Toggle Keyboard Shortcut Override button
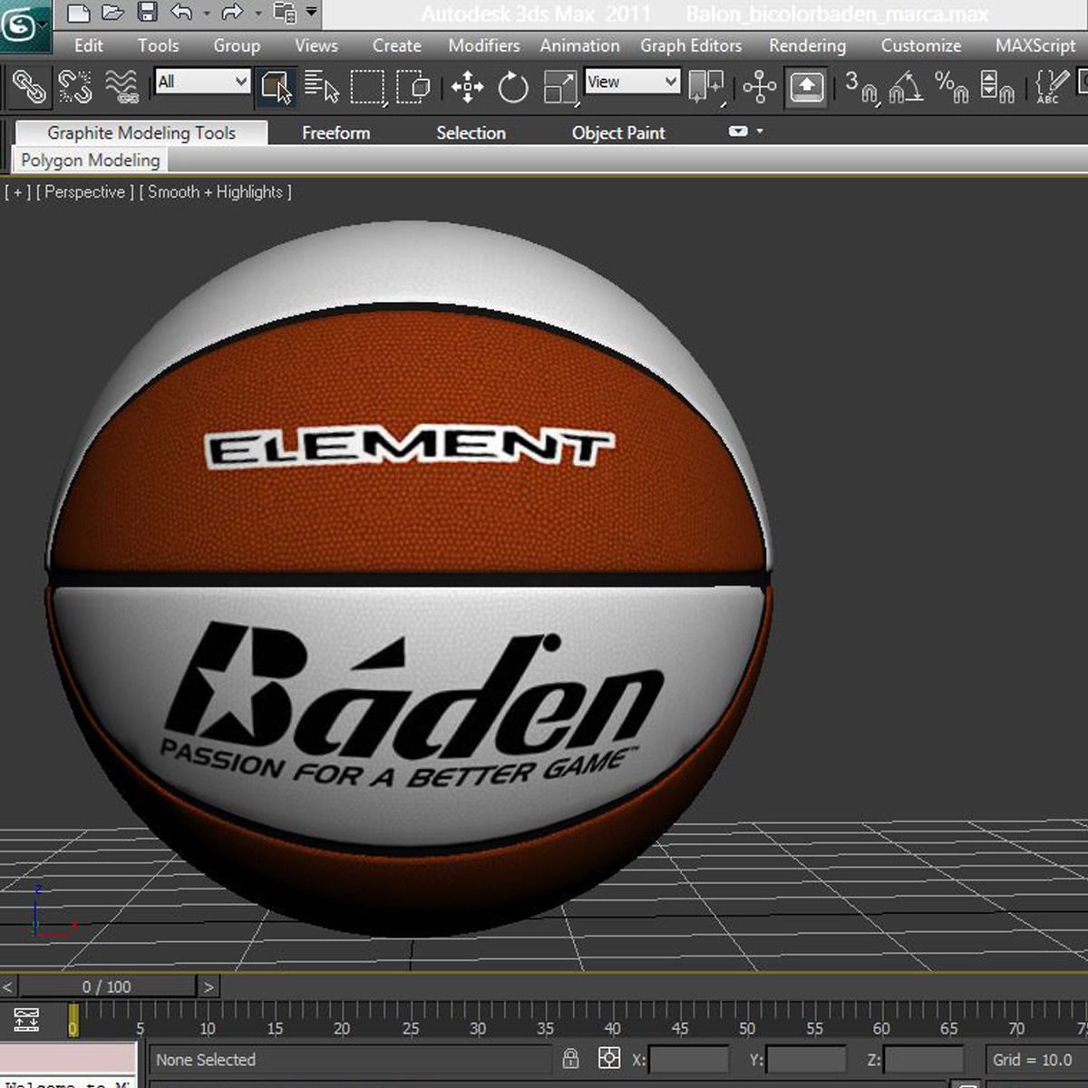1088x1088 pixels. (806, 88)
